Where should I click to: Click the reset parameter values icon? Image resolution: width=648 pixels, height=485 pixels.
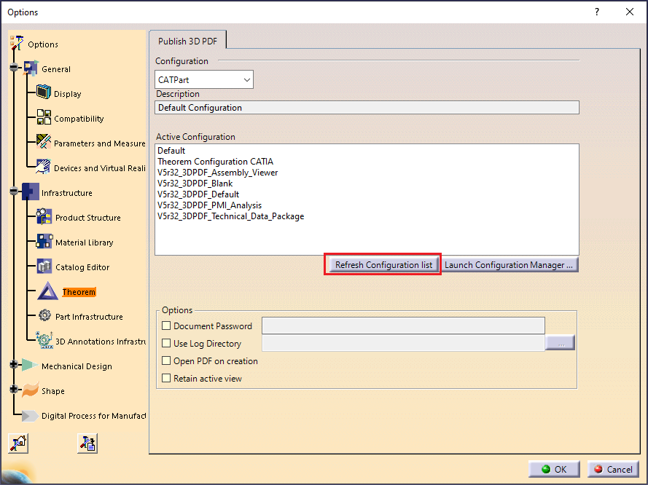click(x=18, y=443)
